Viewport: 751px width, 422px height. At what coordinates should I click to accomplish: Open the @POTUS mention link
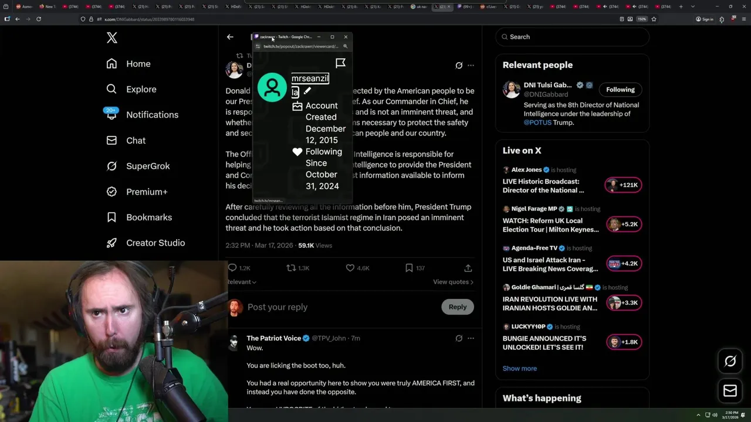(537, 122)
